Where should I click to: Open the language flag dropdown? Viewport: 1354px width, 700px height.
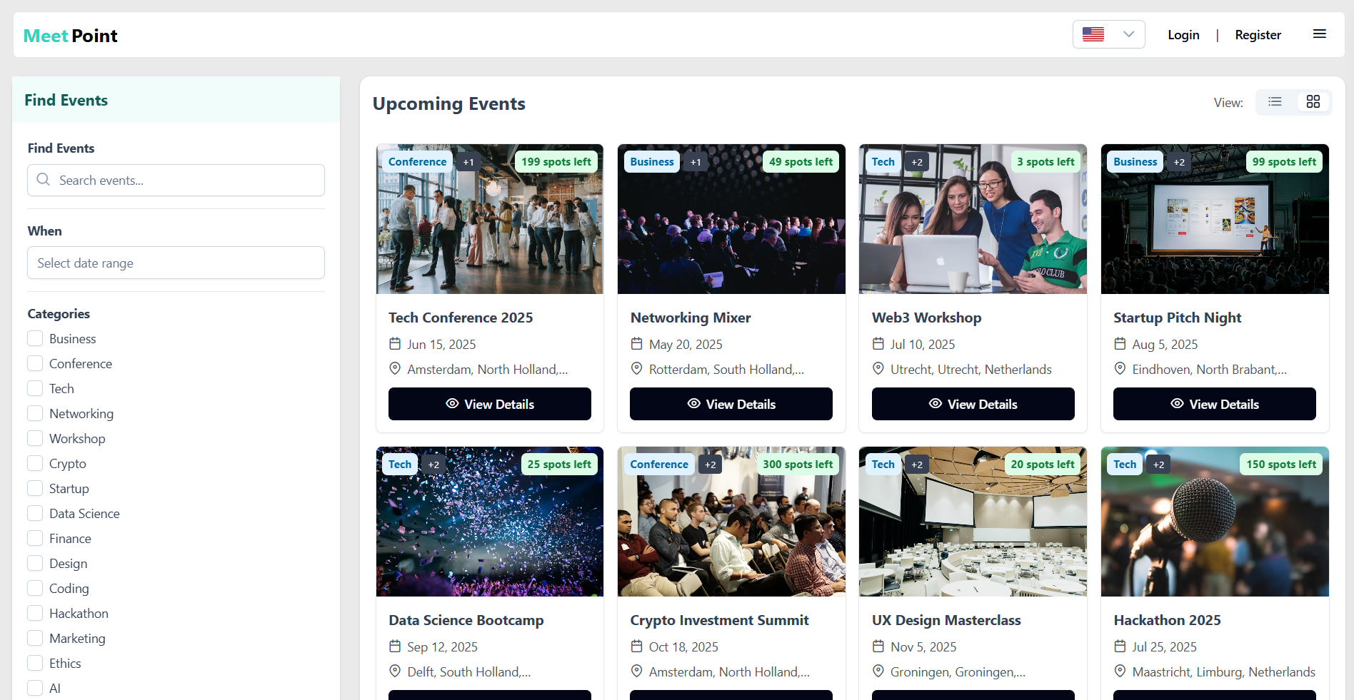tap(1108, 34)
